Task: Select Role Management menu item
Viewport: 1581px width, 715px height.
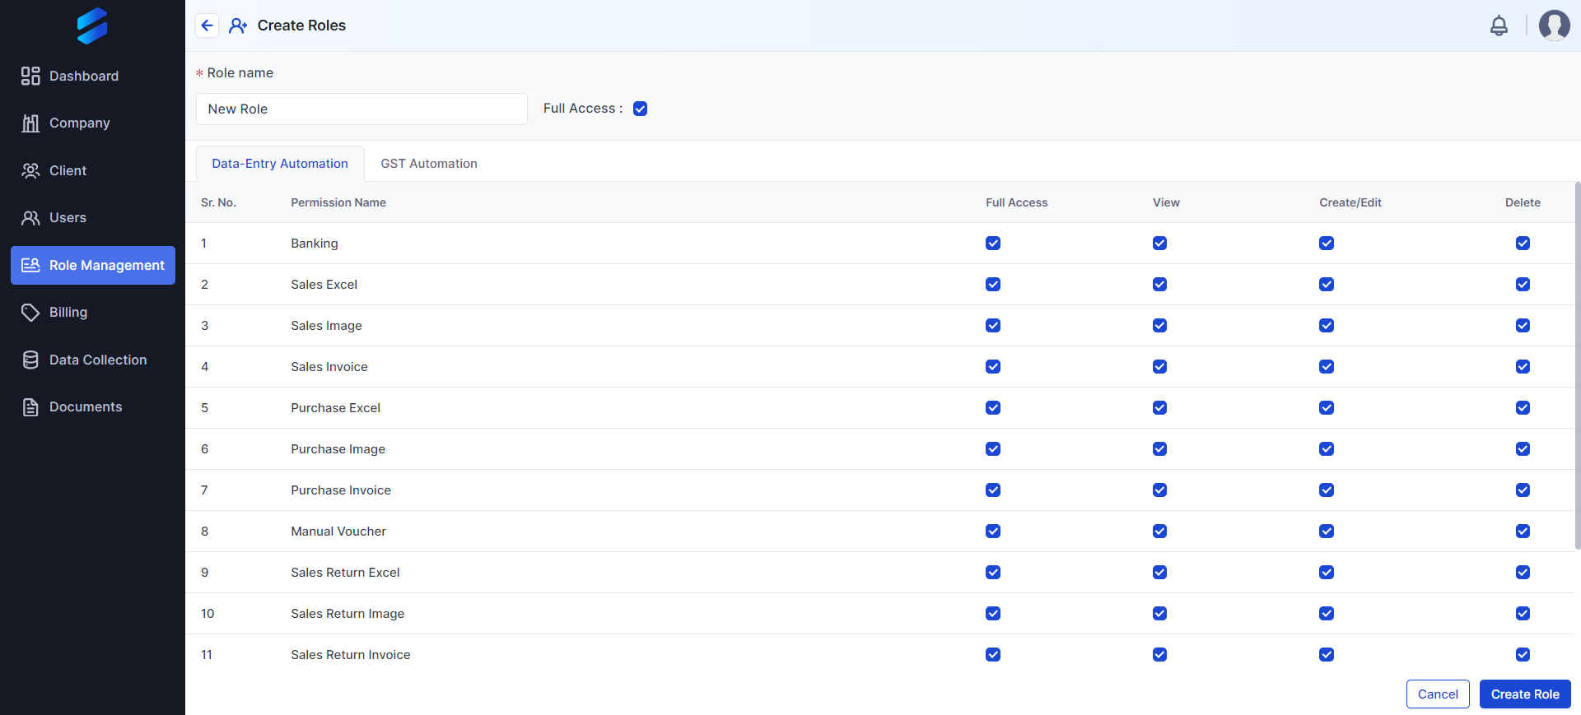Action: pos(93,265)
